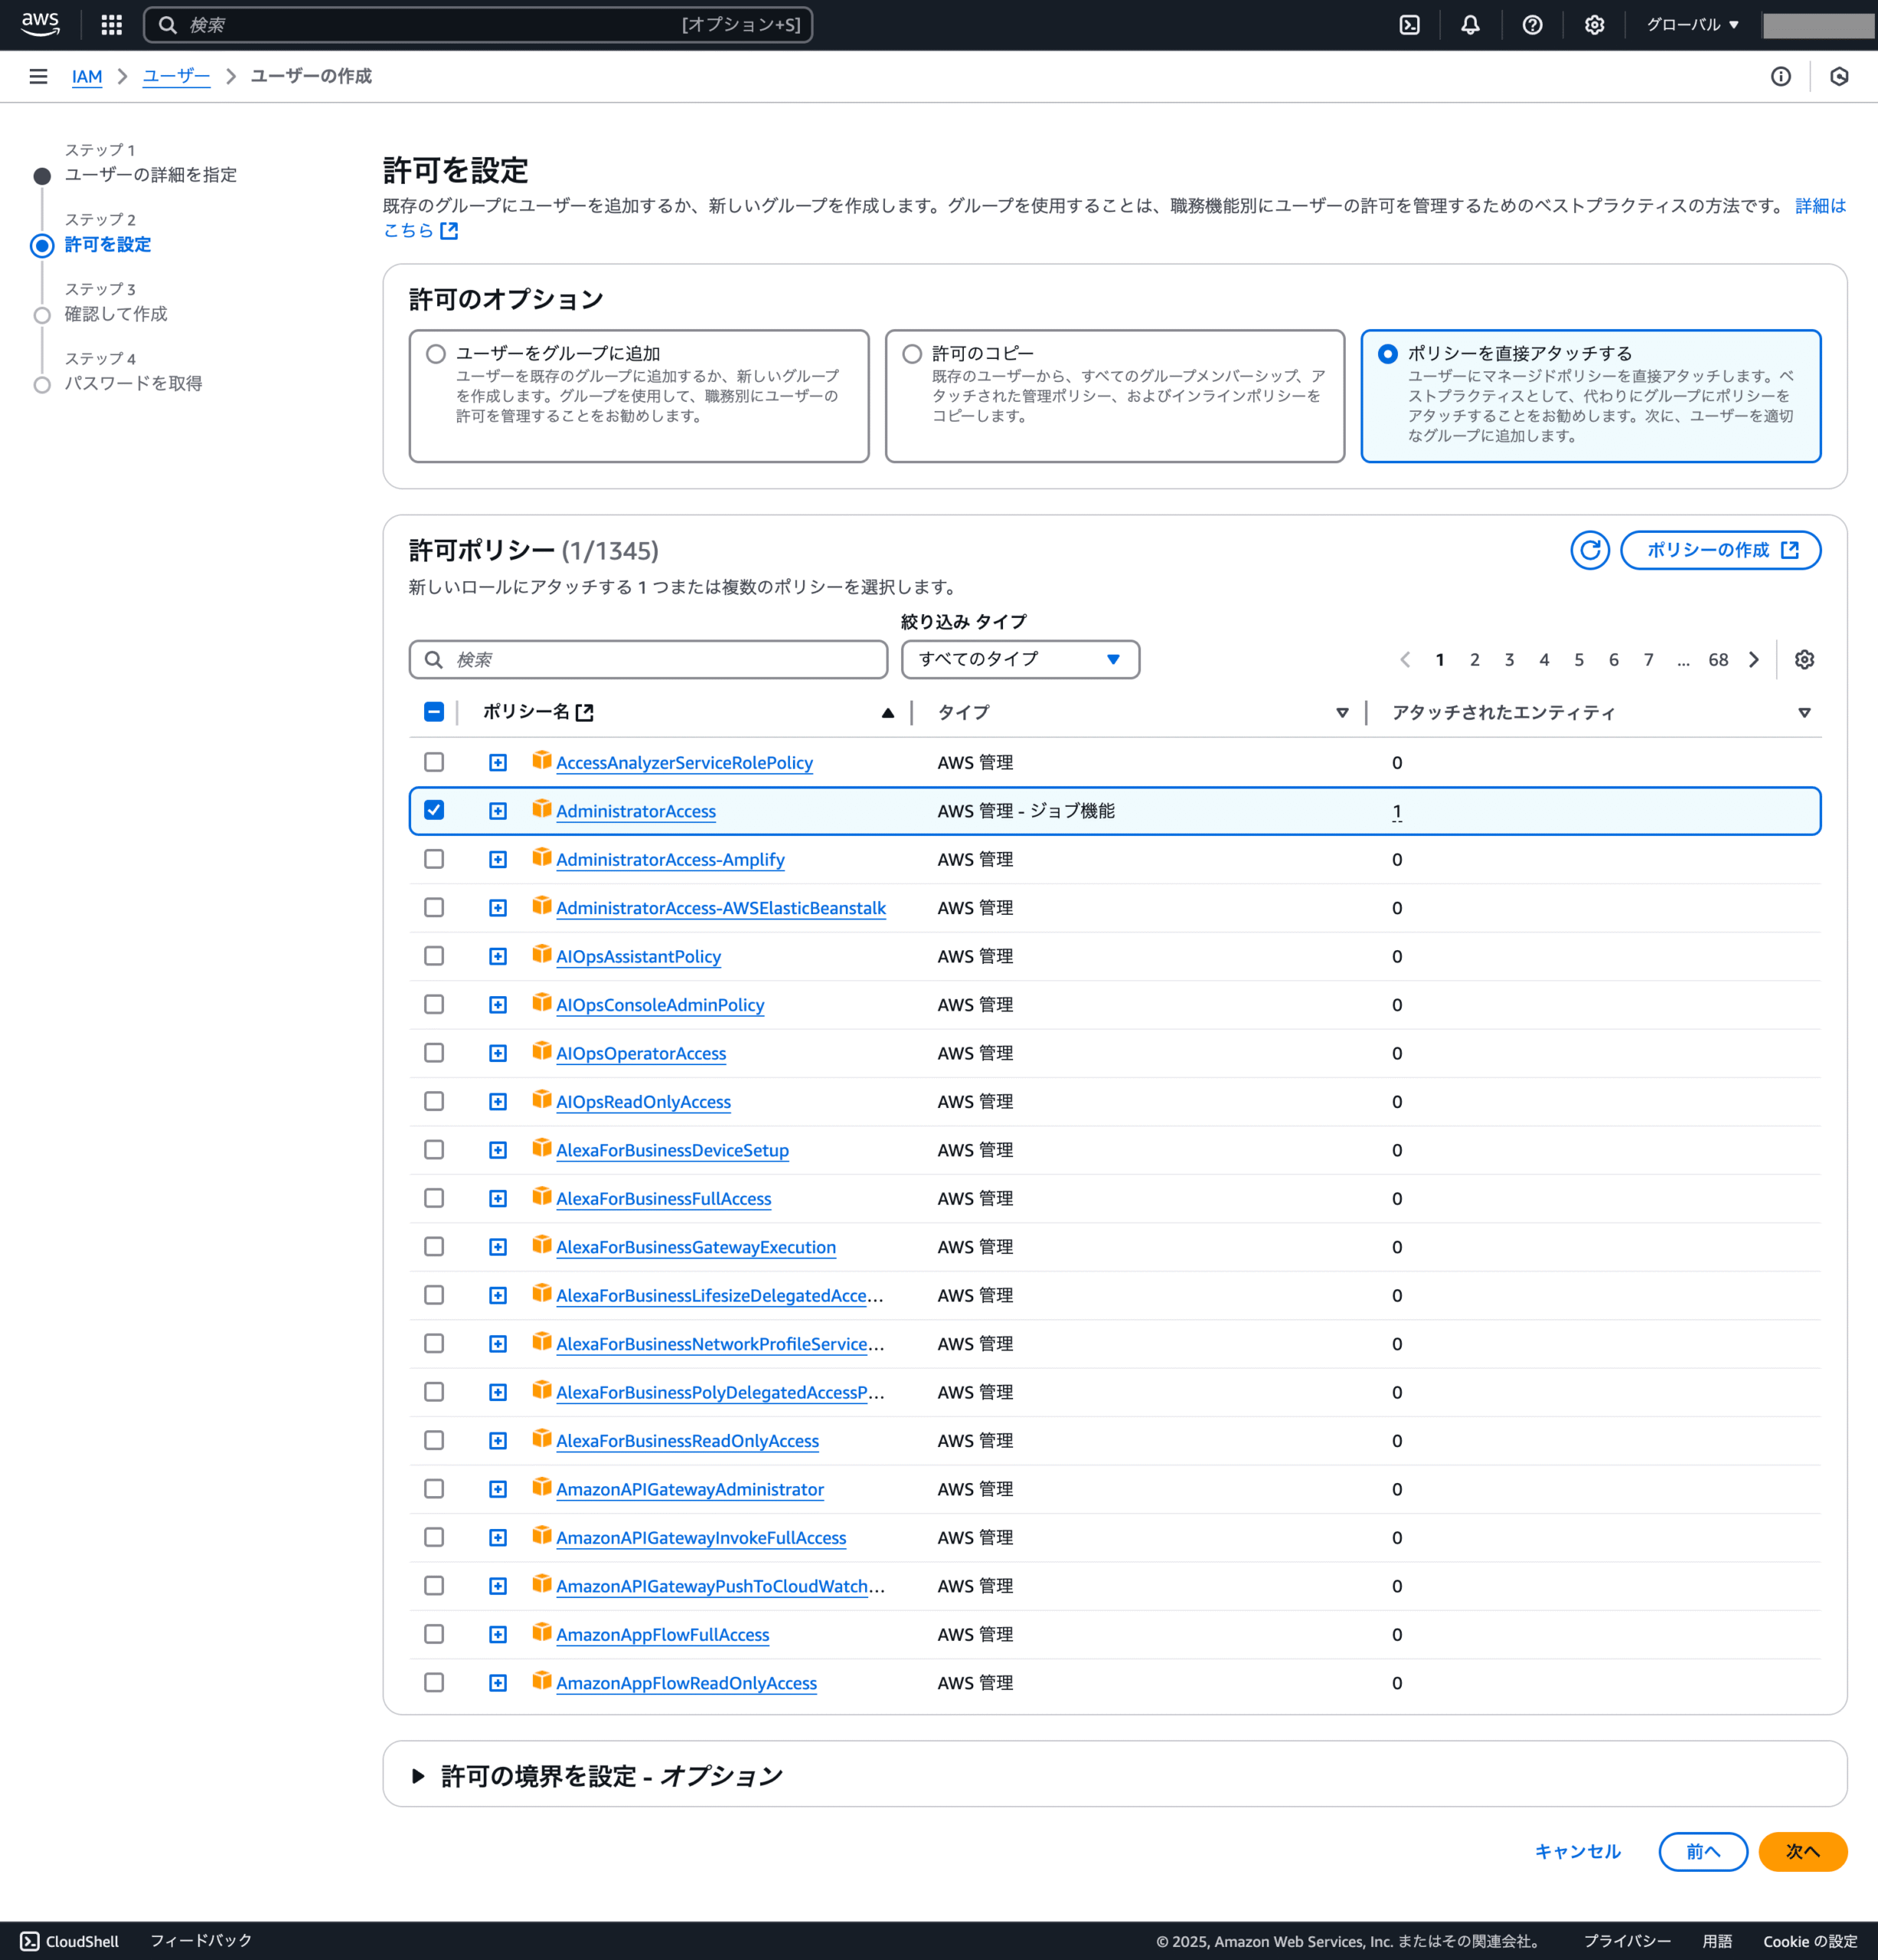The width and height of the screenshot is (1878, 1960).
Task: Open table preferences gear
Action: pyautogui.click(x=1804, y=659)
